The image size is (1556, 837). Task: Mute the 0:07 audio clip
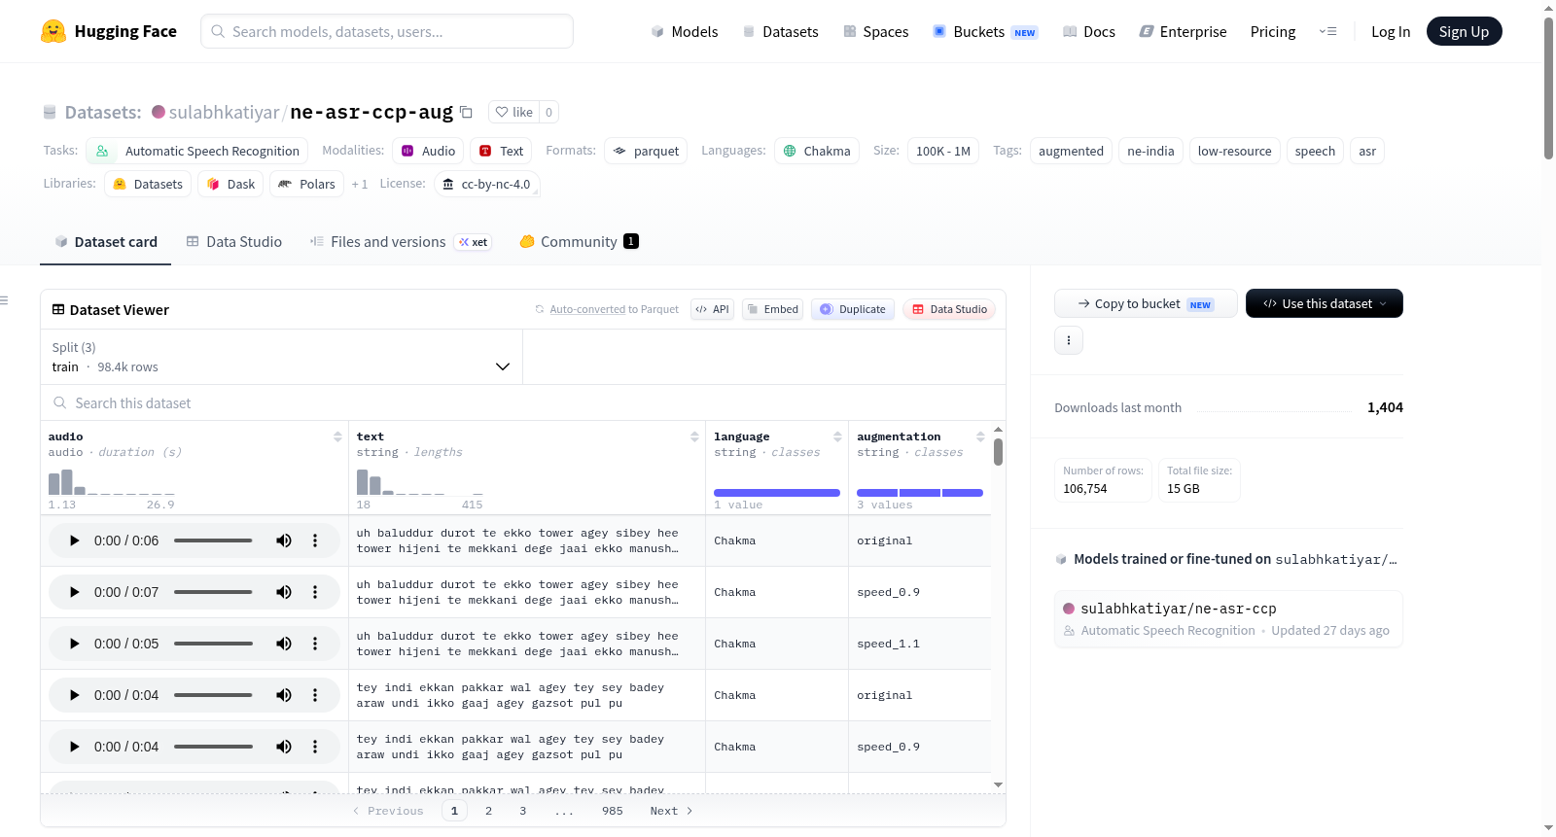point(284,592)
